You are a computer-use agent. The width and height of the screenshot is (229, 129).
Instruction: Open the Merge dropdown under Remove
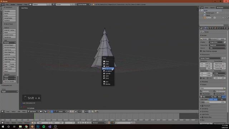click(10, 79)
